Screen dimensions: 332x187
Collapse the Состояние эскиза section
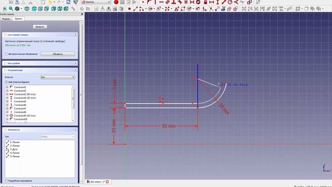pyautogui.click(x=76, y=35)
